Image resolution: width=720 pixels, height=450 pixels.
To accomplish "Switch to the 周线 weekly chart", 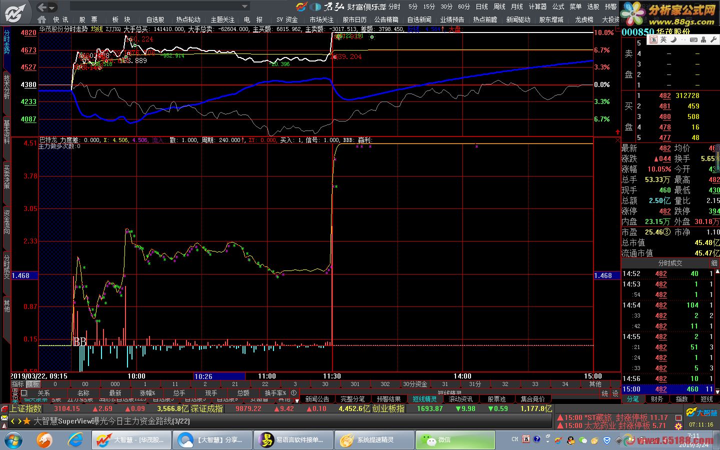I will coord(499,6).
